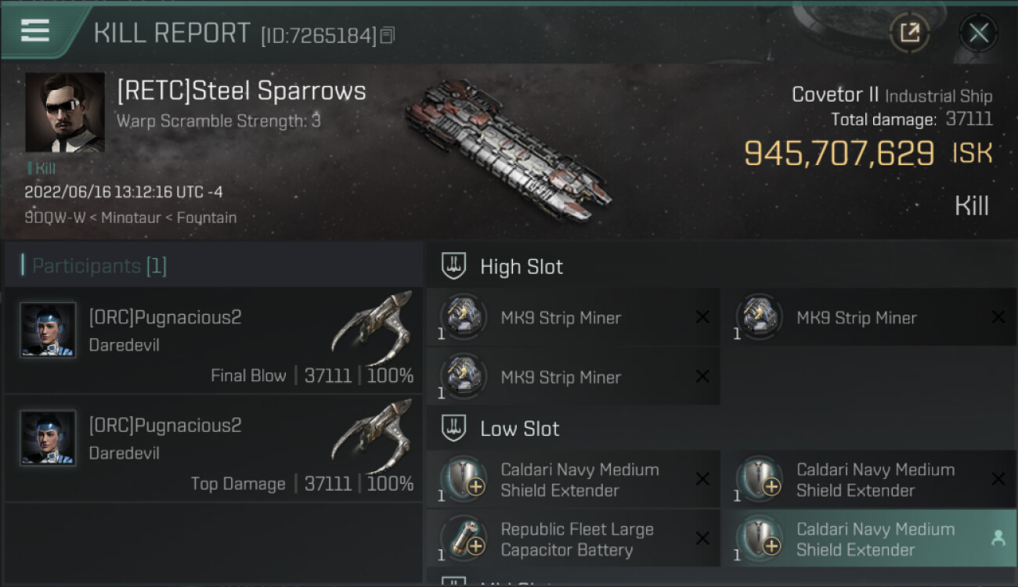Image resolution: width=1018 pixels, height=587 pixels.
Task: Close the kill report window
Action: (978, 33)
